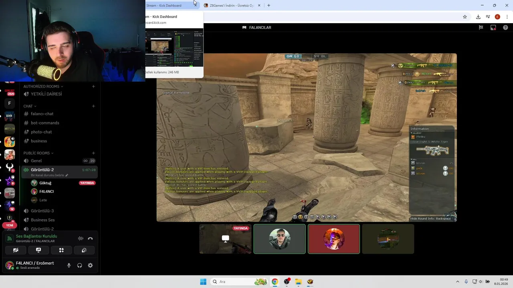Select user Göktuğ in voice channel
This screenshot has width=513, height=288.
coord(45,183)
